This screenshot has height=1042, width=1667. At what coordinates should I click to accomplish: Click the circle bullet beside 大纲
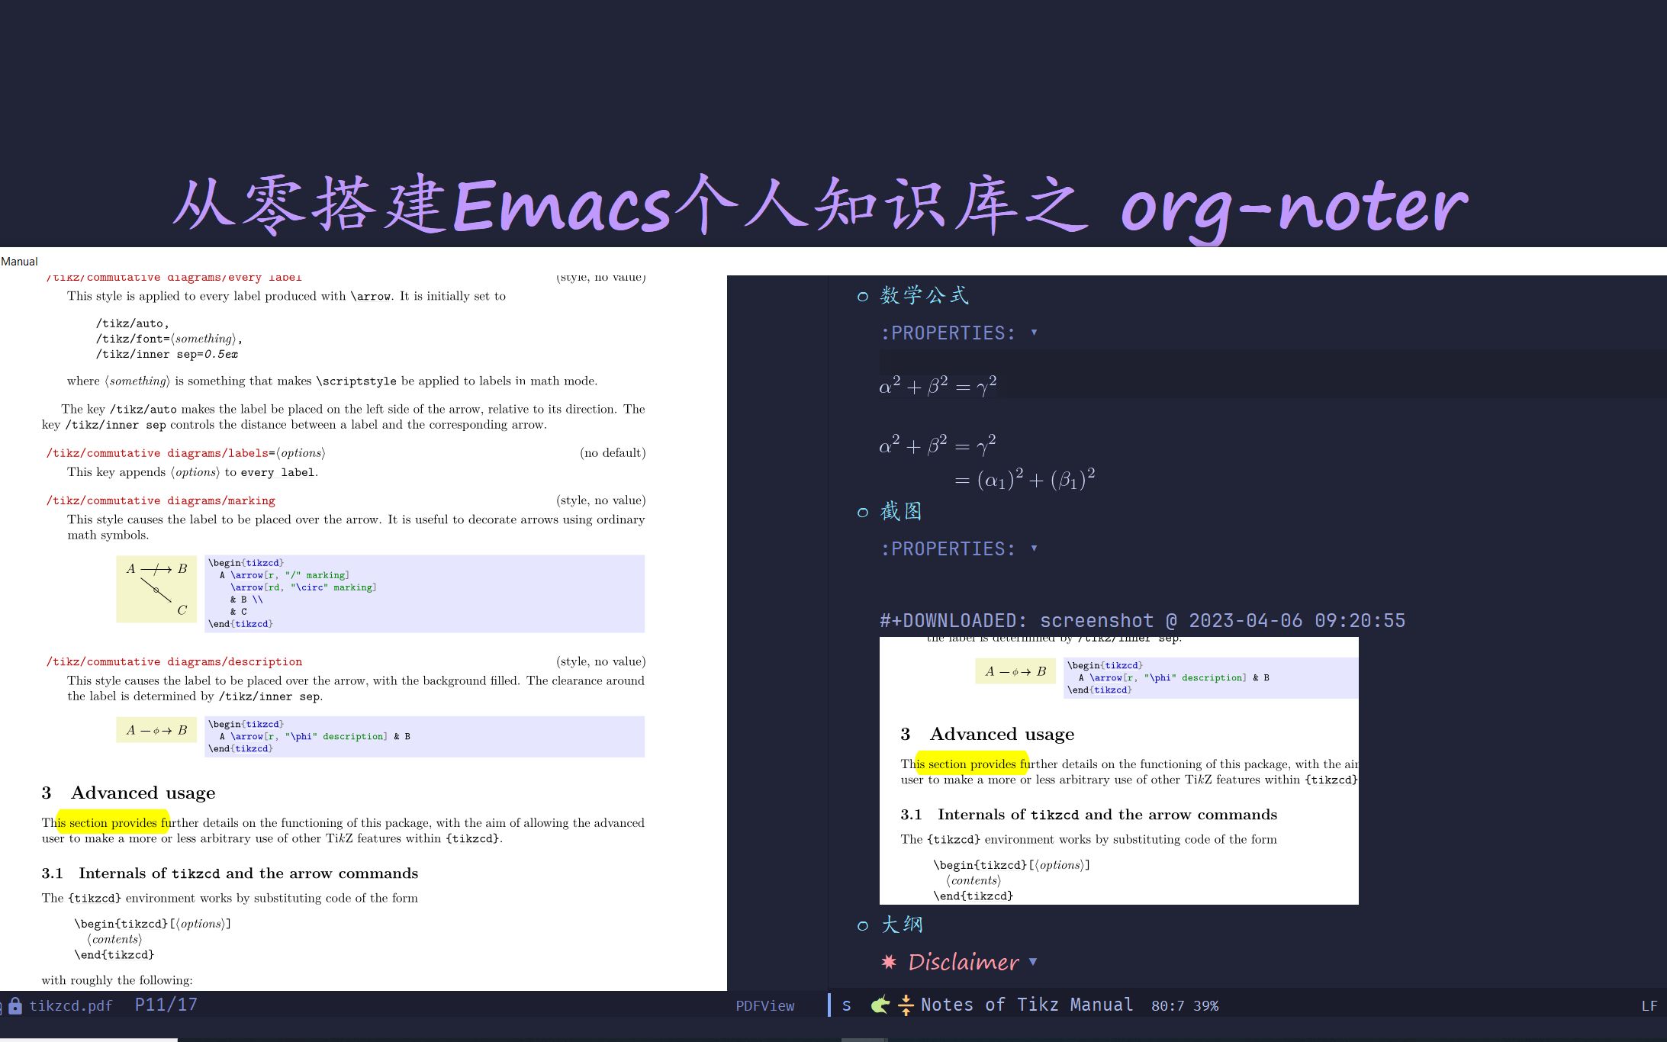(x=863, y=926)
